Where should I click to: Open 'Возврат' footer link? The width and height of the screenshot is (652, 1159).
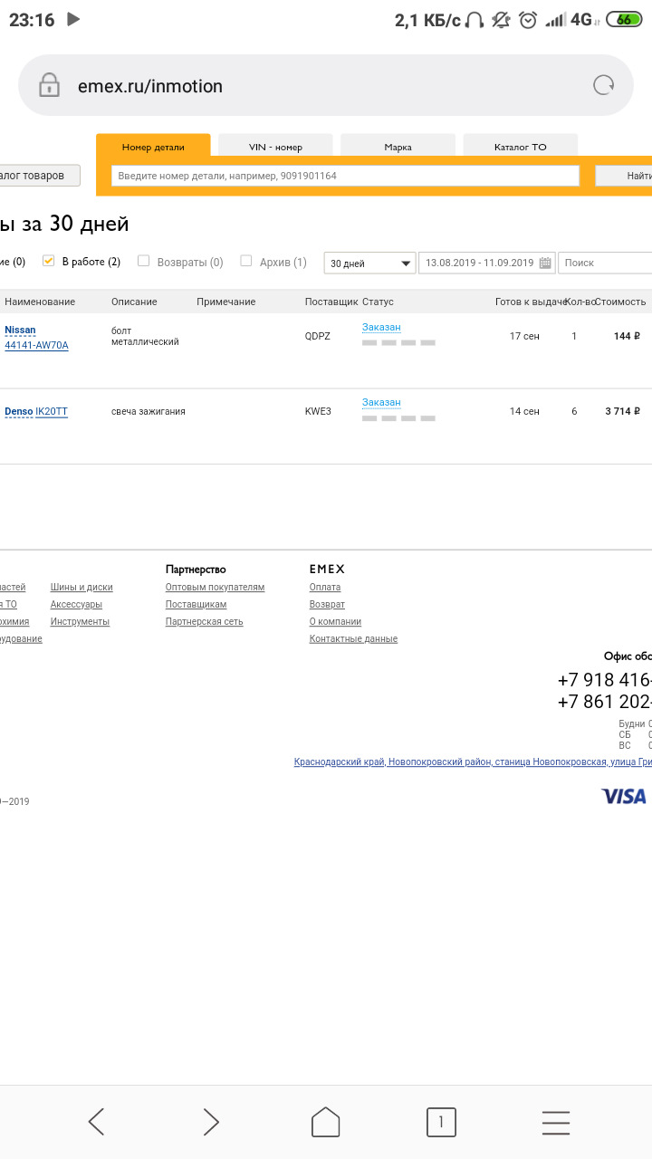pyautogui.click(x=327, y=604)
